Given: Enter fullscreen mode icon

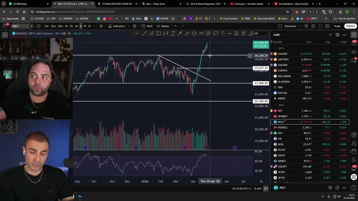Looking at the screenshot, I should click(320, 26).
